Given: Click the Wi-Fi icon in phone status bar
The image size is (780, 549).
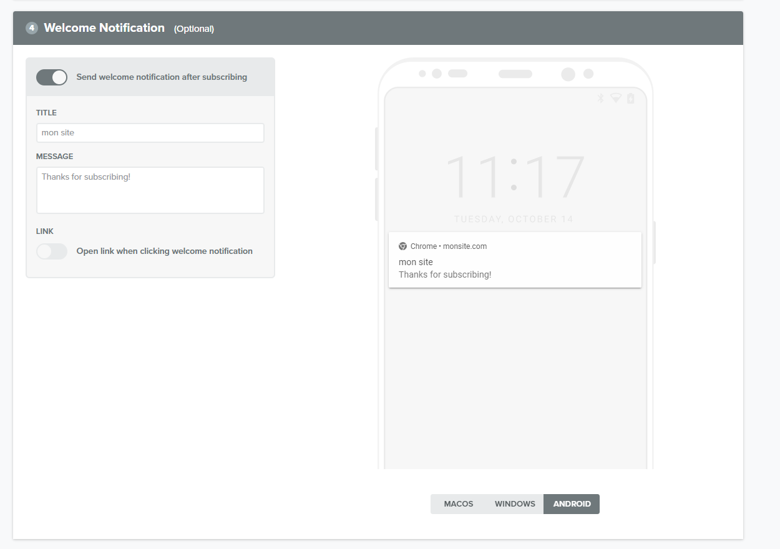Looking at the screenshot, I should [x=616, y=98].
